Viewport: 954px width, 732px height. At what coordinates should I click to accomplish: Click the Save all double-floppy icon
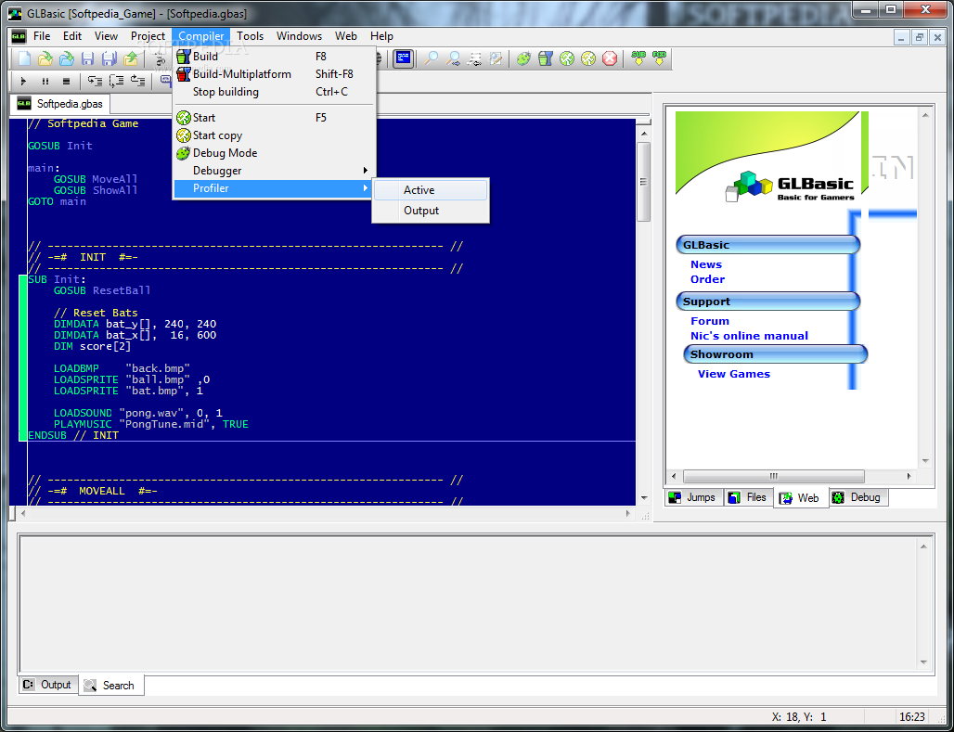109,58
